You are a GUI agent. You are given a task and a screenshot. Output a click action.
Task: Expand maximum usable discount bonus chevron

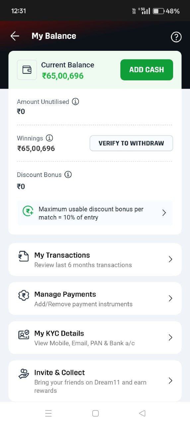164,213
